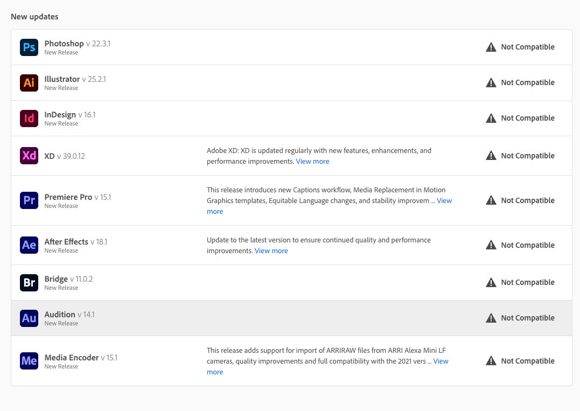Click Not Compatible label for Audition

(528, 318)
